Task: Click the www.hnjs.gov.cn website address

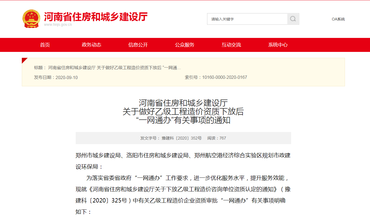Action: pos(58,25)
